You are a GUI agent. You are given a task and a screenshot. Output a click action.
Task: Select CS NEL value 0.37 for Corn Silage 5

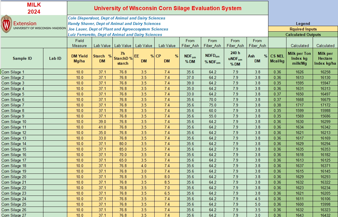[277, 94]
